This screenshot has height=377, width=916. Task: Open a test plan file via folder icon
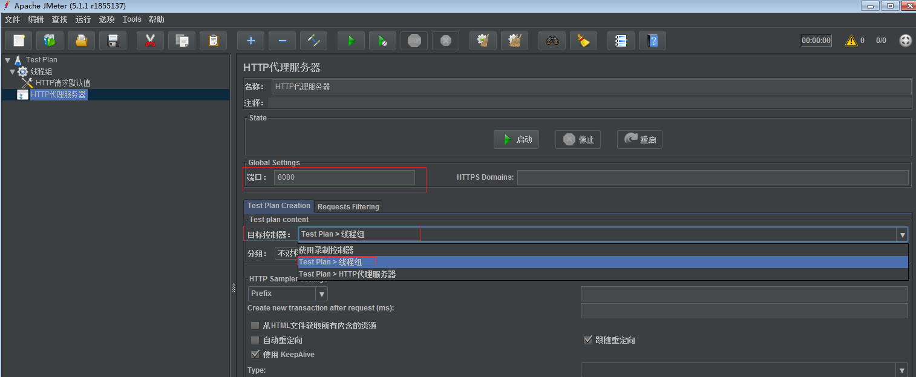pos(82,41)
